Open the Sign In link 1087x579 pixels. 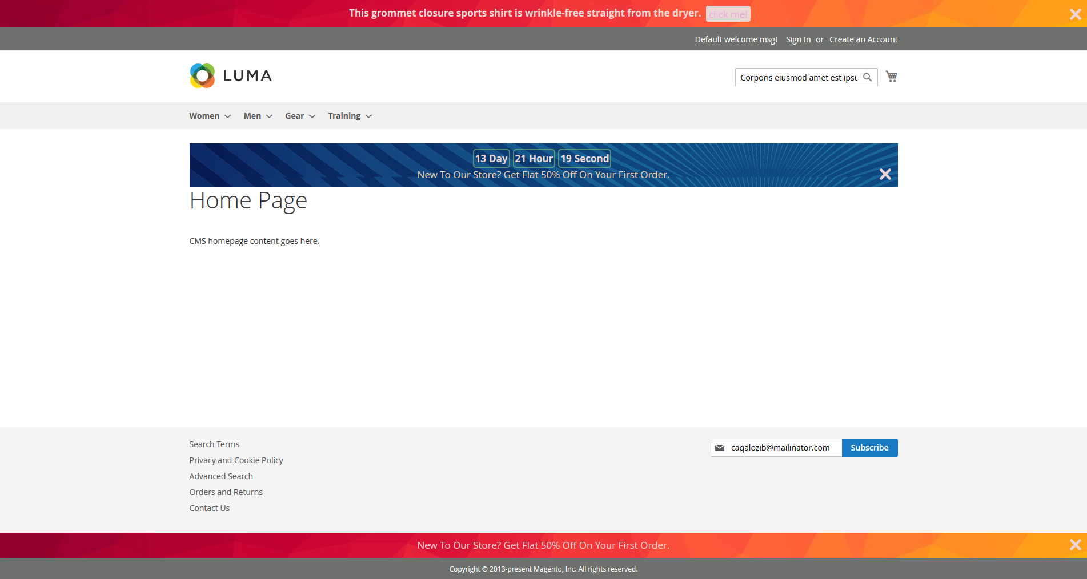[797, 39]
